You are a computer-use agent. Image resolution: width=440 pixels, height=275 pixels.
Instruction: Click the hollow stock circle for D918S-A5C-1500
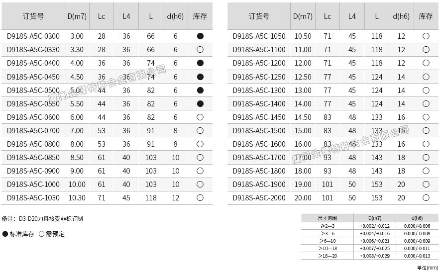[x=426, y=130]
